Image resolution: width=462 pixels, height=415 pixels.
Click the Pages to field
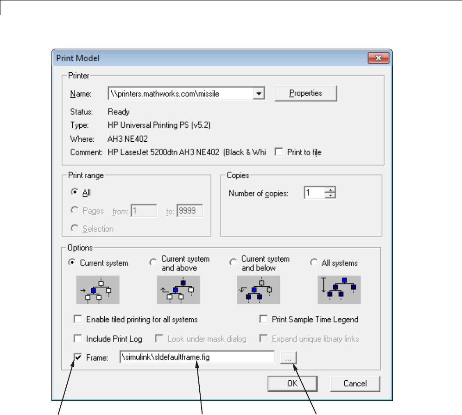pyautogui.click(x=190, y=211)
